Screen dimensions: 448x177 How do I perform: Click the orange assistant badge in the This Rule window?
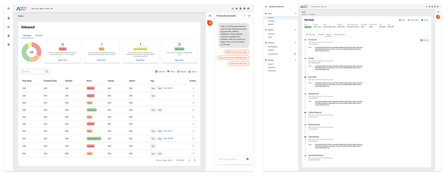(x=438, y=17)
